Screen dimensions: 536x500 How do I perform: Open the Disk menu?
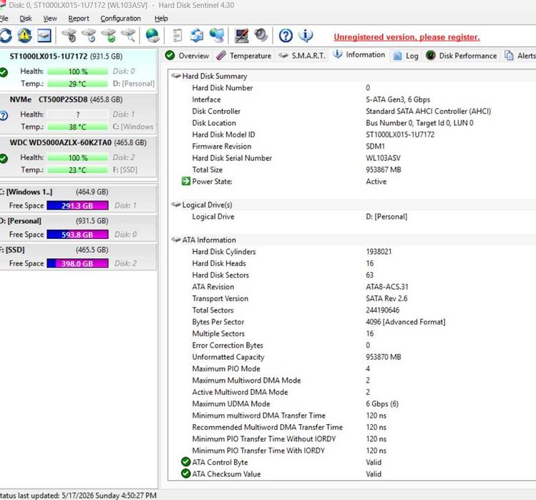pyautogui.click(x=26, y=19)
